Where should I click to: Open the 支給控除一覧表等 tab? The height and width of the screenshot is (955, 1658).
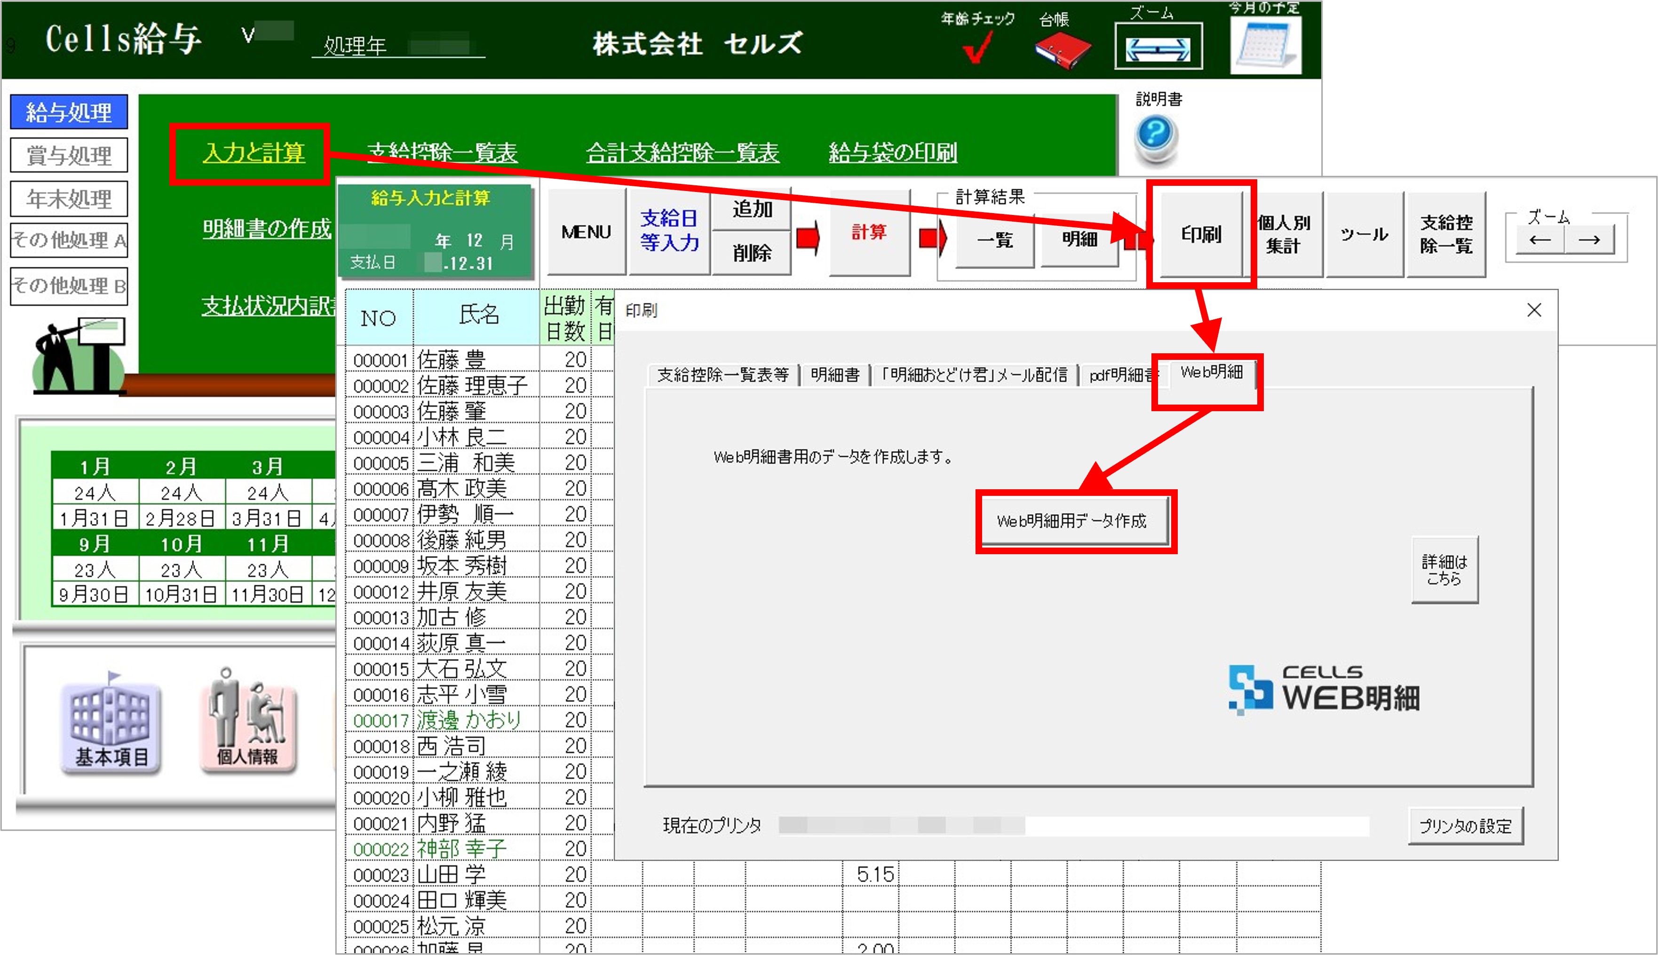coord(722,374)
